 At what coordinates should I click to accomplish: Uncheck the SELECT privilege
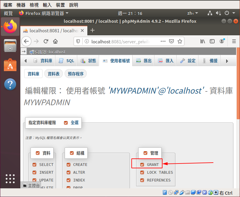pyautogui.click(x=34, y=165)
